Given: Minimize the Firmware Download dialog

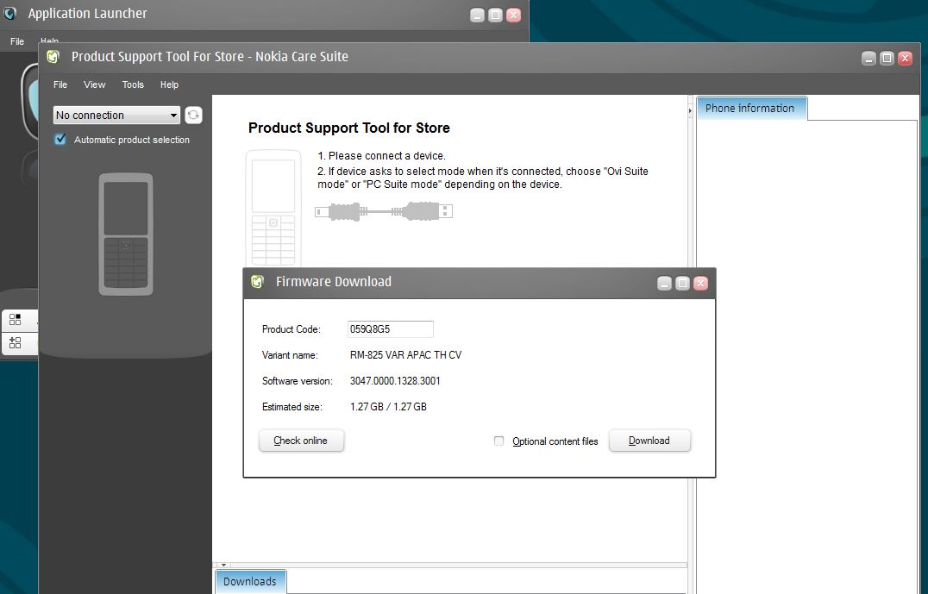Looking at the screenshot, I should click(665, 284).
